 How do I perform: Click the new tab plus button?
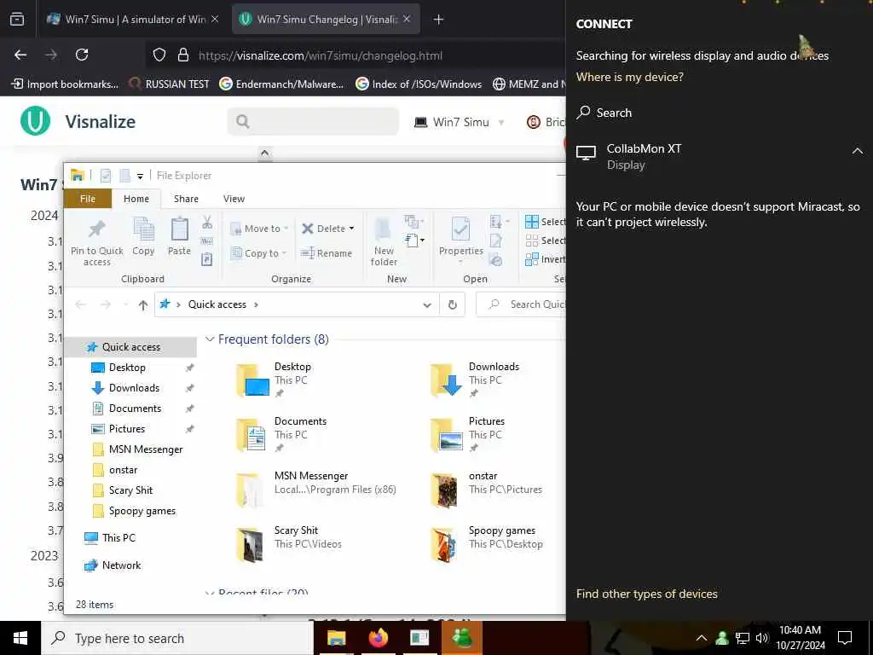(x=439, y=20)
